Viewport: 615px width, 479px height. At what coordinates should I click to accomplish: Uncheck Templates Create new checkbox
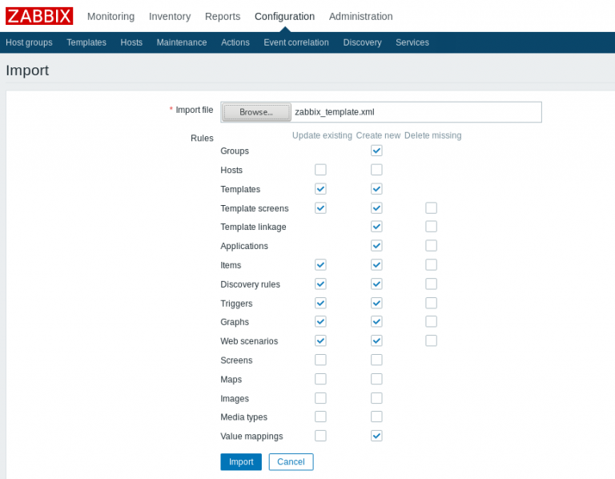pos(376,189)
